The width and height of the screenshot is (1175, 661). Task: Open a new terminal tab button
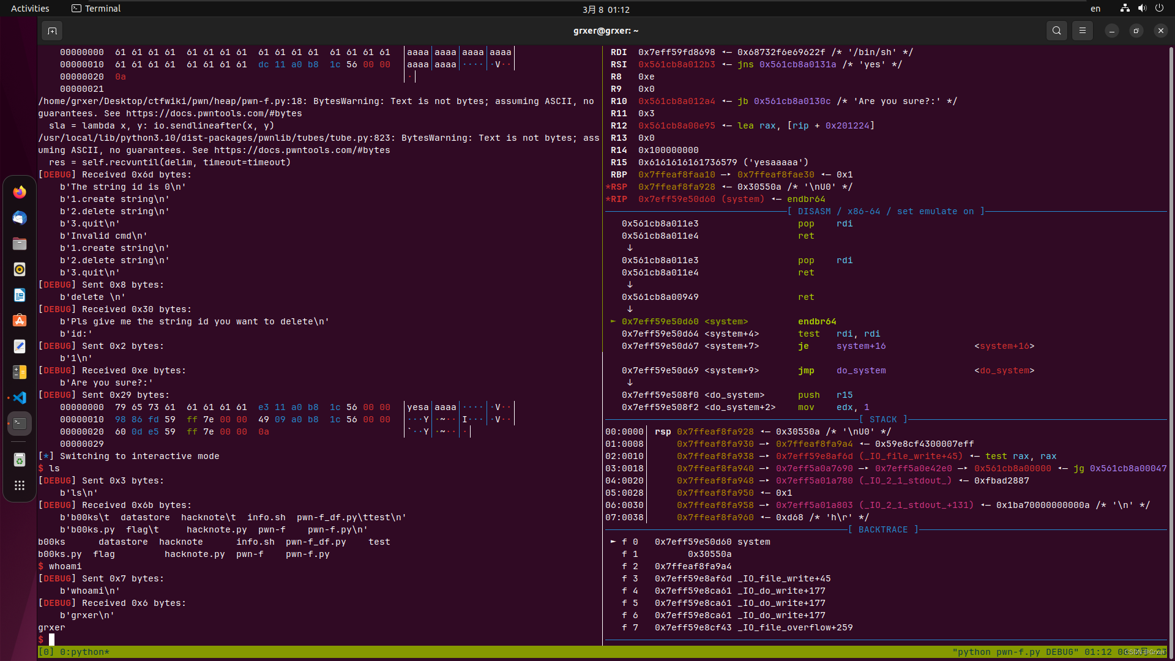[x=52, y=31]
